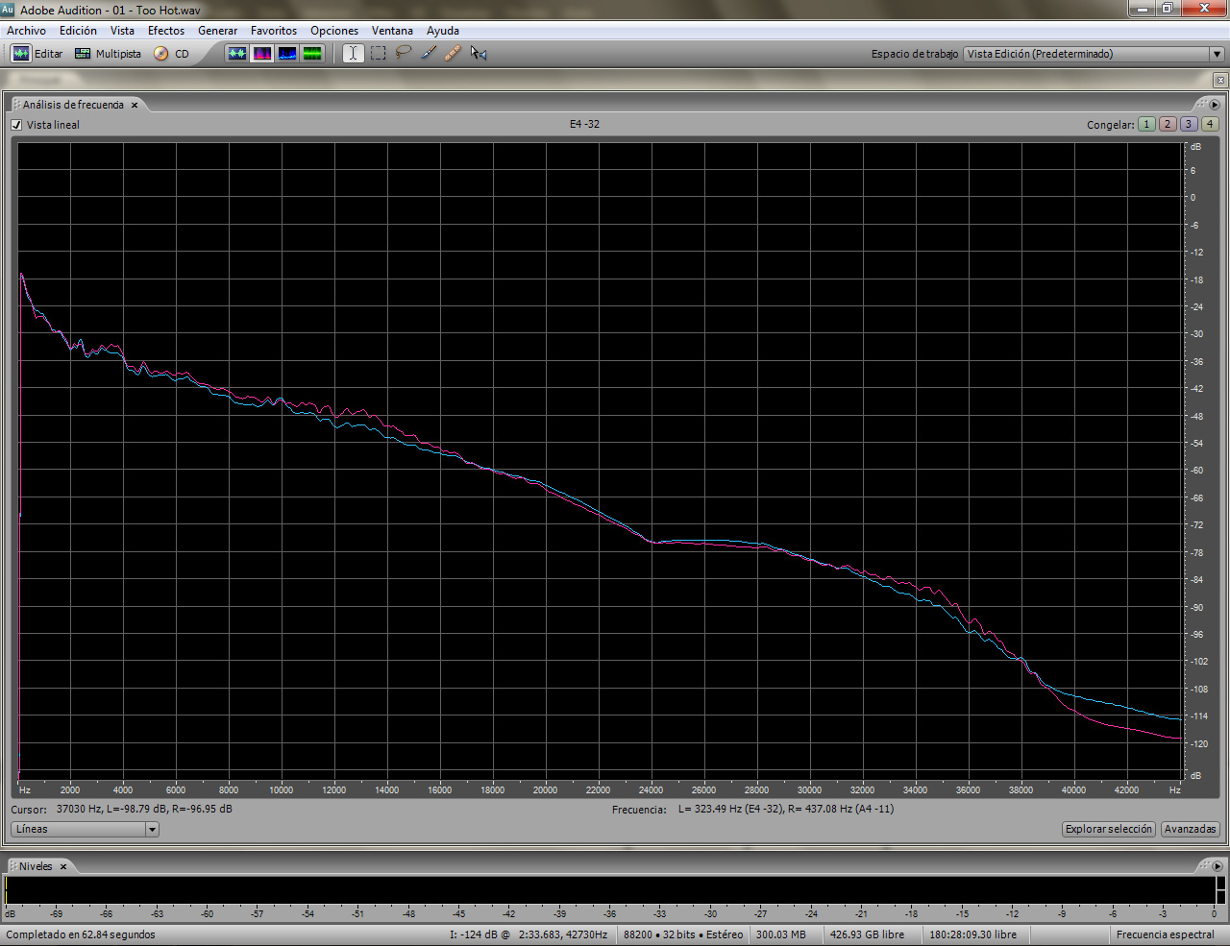Toggle the Vista lineal checkbox

16,125
